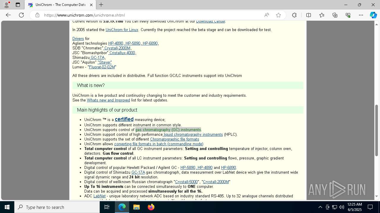Open liquid chromatography instruments link

(193, 135)
